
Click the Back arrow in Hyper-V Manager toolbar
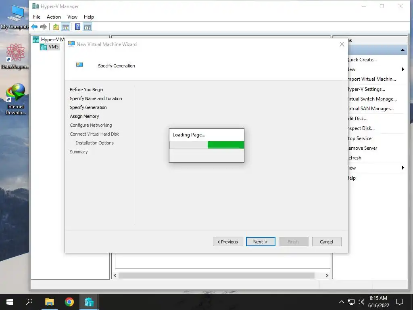point(34,27)
